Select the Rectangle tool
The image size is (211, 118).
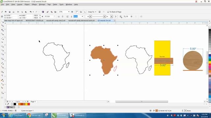tap(2, 46)
